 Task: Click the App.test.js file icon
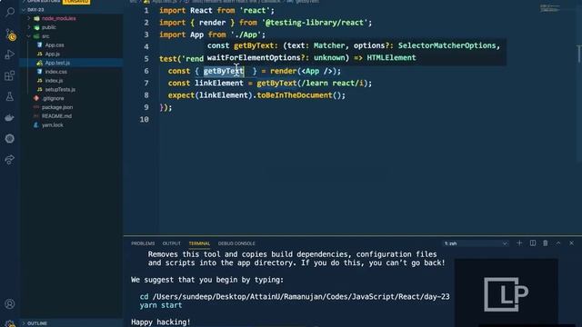click(x=40, y=63)
